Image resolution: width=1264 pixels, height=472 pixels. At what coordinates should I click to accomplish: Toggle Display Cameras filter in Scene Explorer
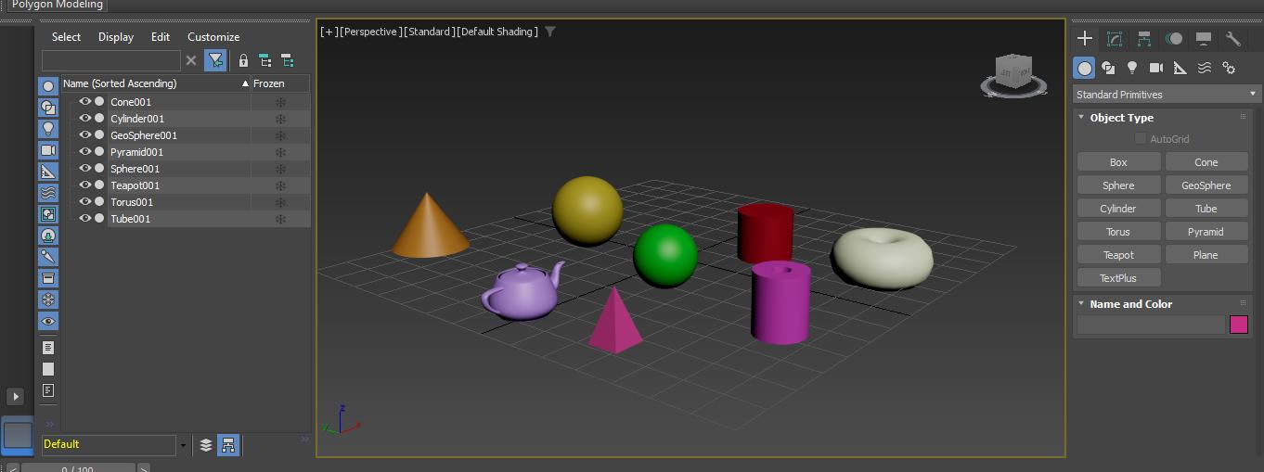[48, 150]
